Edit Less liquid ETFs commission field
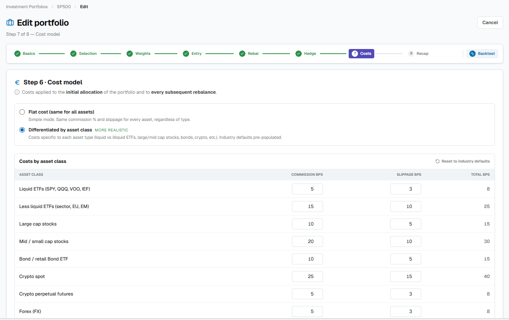 coord(307,206)
